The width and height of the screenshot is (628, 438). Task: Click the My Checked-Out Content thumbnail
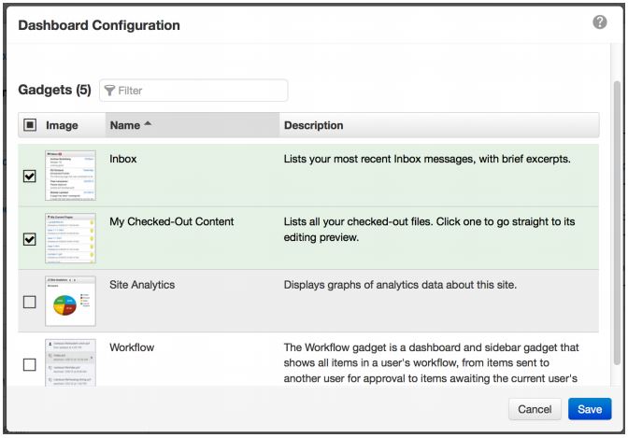click(71, 237)
